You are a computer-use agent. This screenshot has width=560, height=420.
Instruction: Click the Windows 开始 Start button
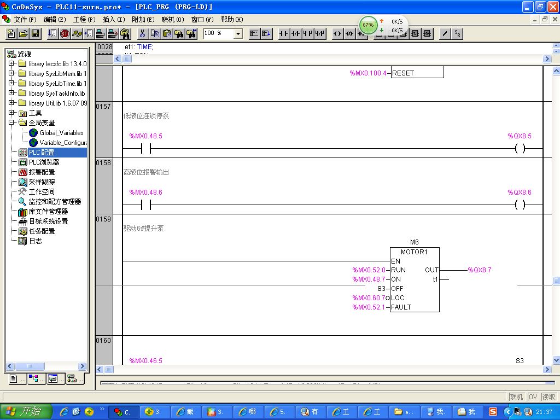[x=26, y=411]
